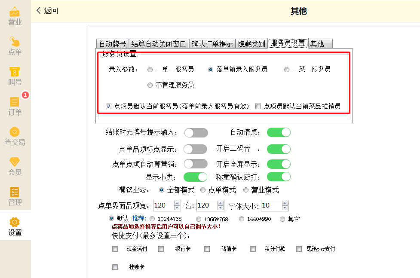Open the 查交易 transaction search icon
This screenshot has width=420, height=278.
click(x=15, y=132)
